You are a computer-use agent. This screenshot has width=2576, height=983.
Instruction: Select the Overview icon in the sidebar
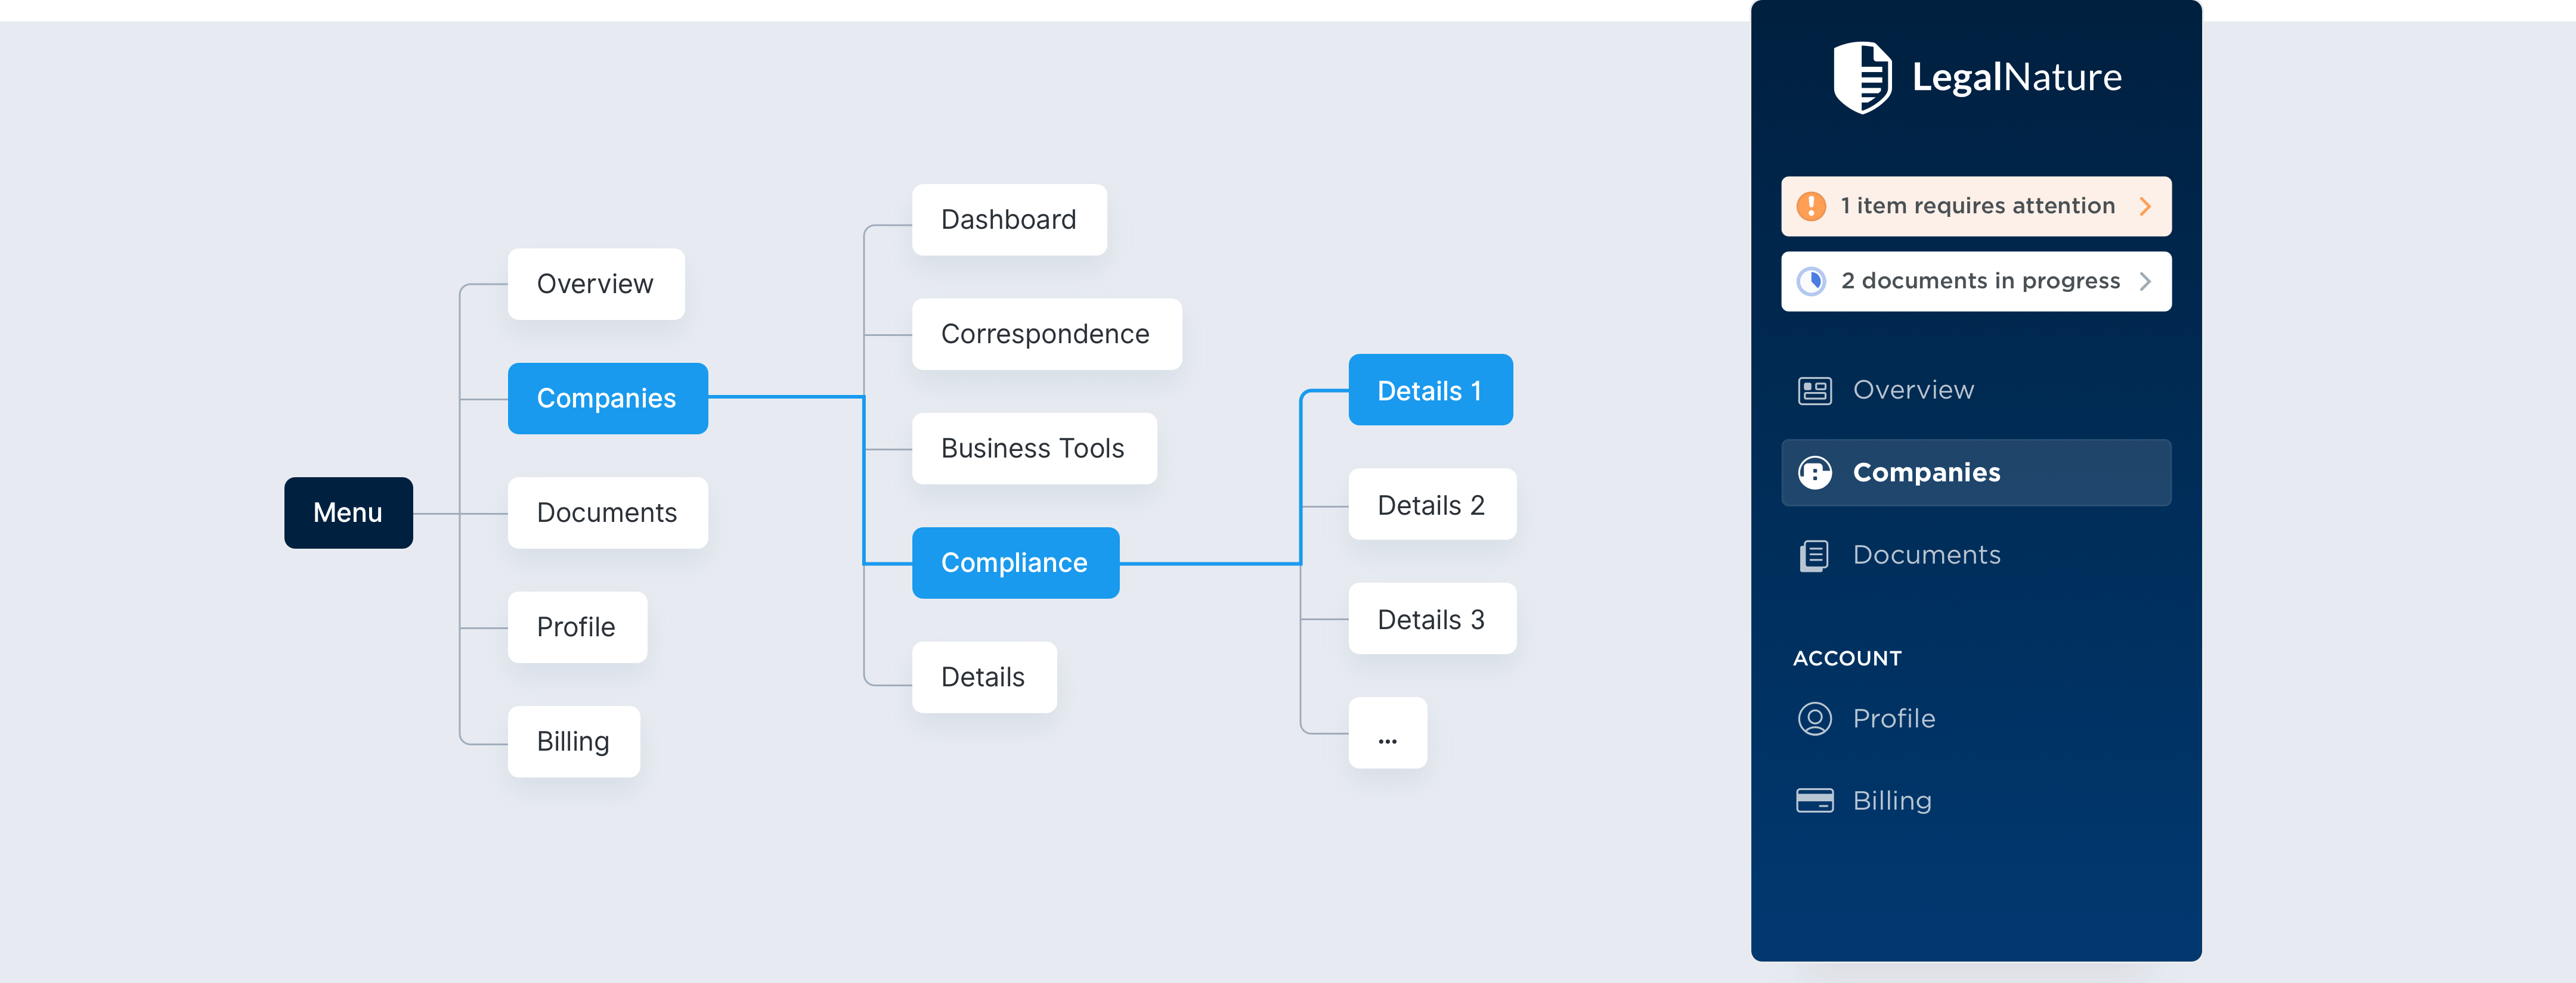1815,390
